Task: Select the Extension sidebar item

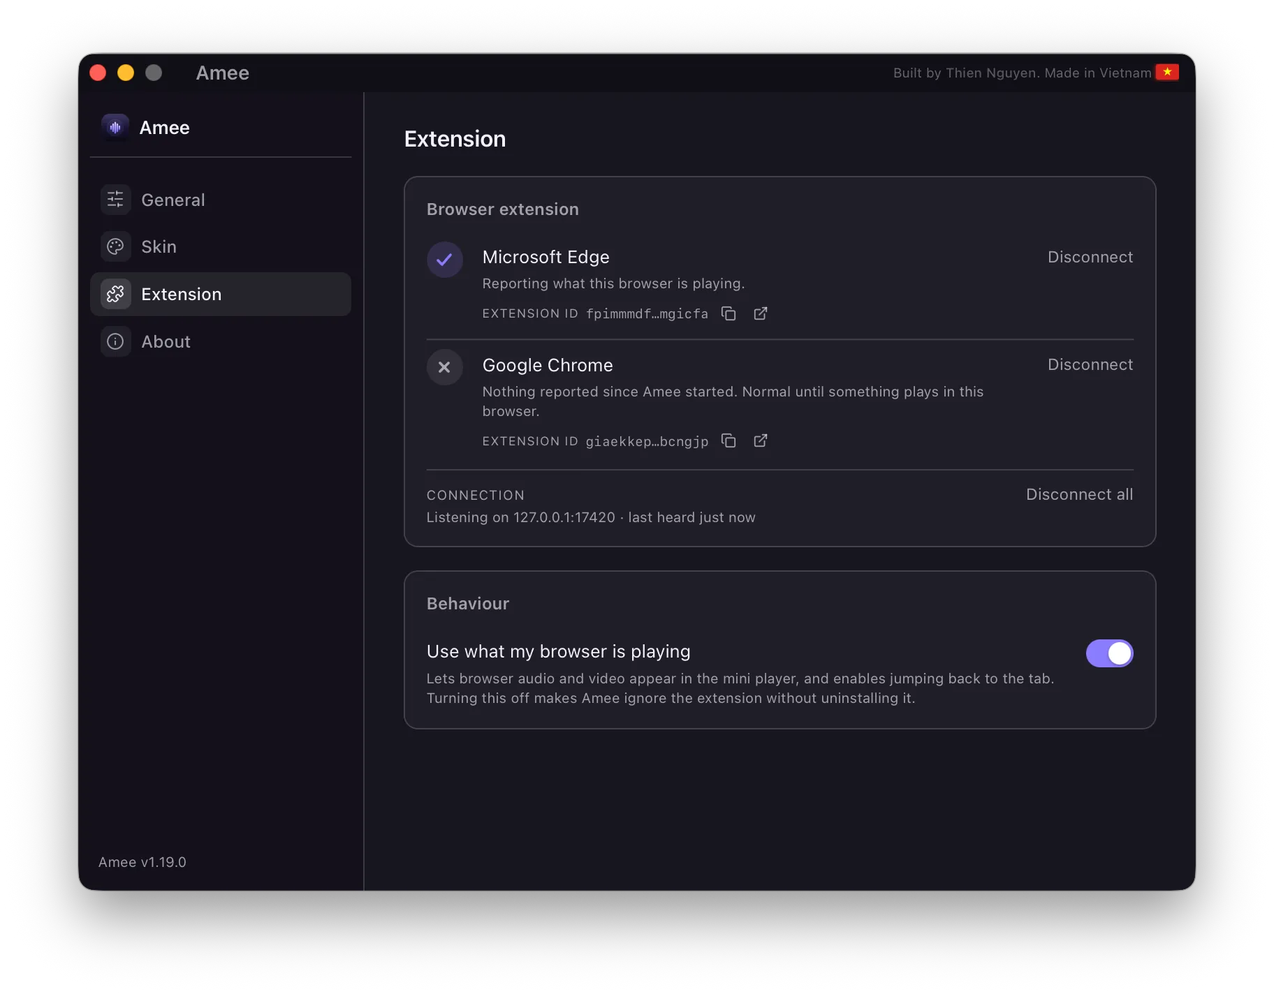Action: pos(221,294)
